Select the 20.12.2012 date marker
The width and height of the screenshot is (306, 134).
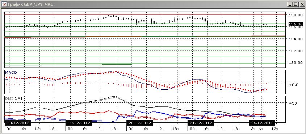[x=140, y=123]
